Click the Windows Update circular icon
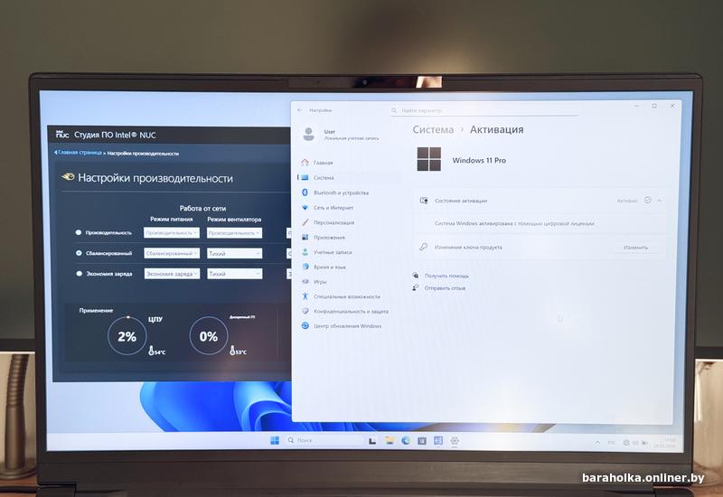This screenshot has width=723, height=497. [305, 325]
